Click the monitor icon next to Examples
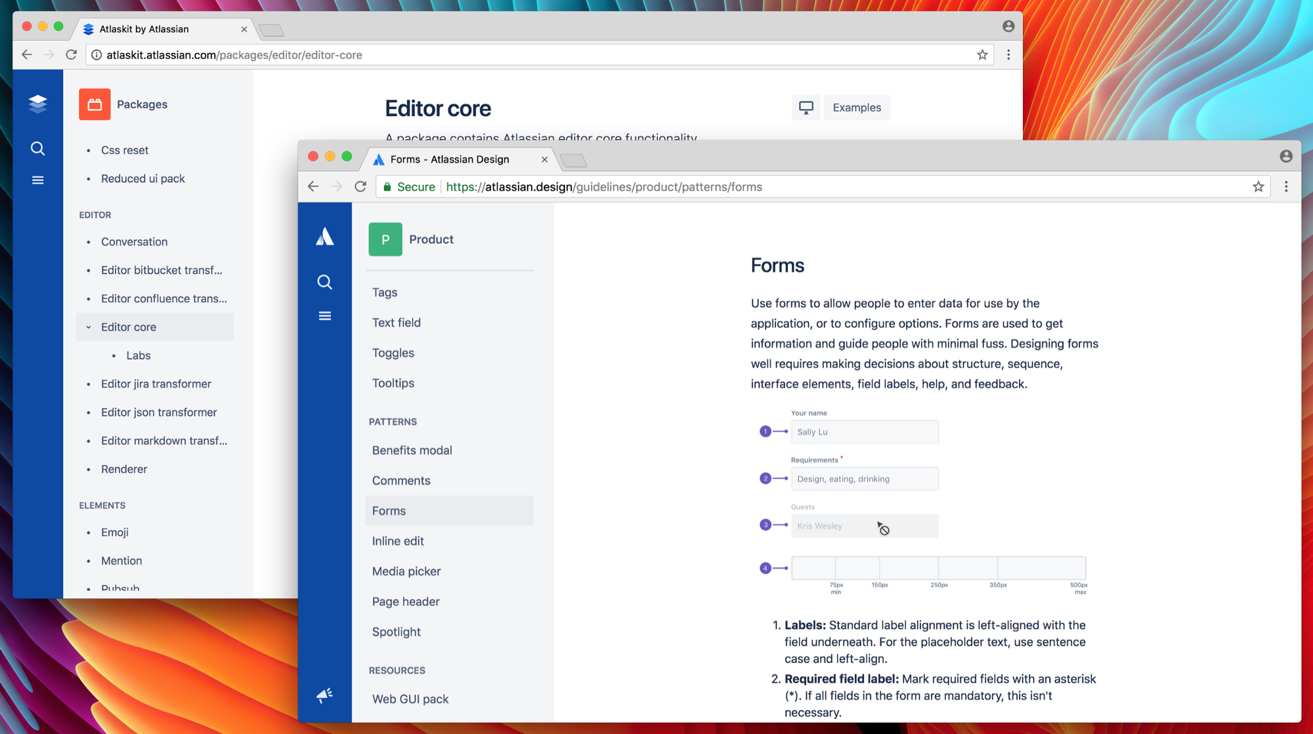Screen dimensions: 1313x734 [x=806, y=108]
